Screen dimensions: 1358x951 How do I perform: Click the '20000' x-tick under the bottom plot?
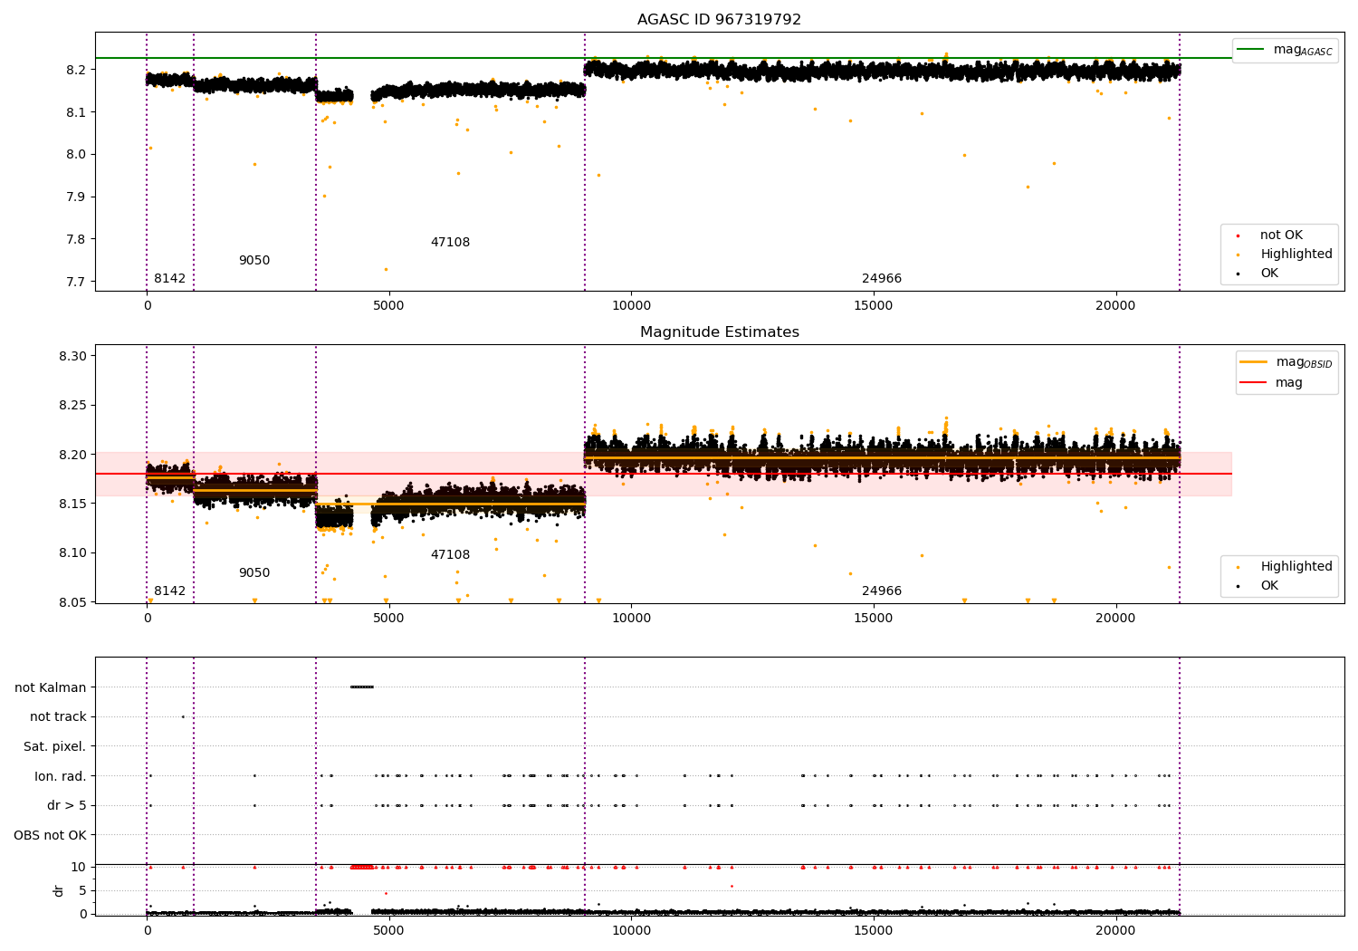[1115, 930]
